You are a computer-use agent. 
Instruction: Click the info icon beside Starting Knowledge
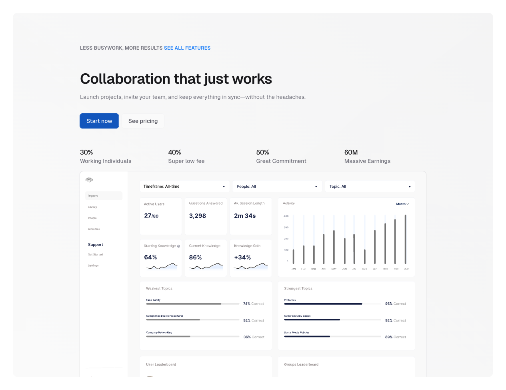tap(178, 246)
